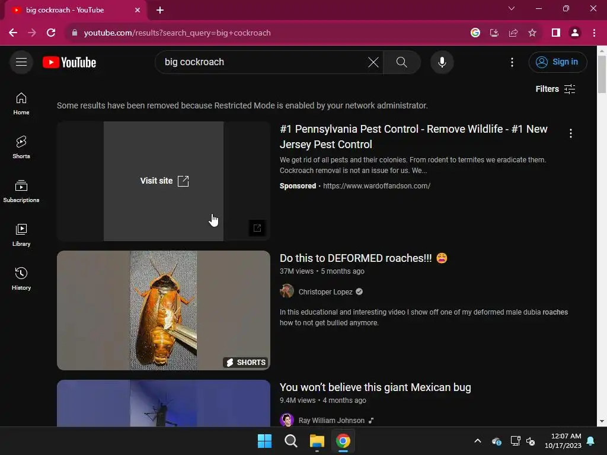Viewport: 607px width, 455px height.
Task: Open the taskbar clock showing 12:07 AM
Action: point(563,441)
